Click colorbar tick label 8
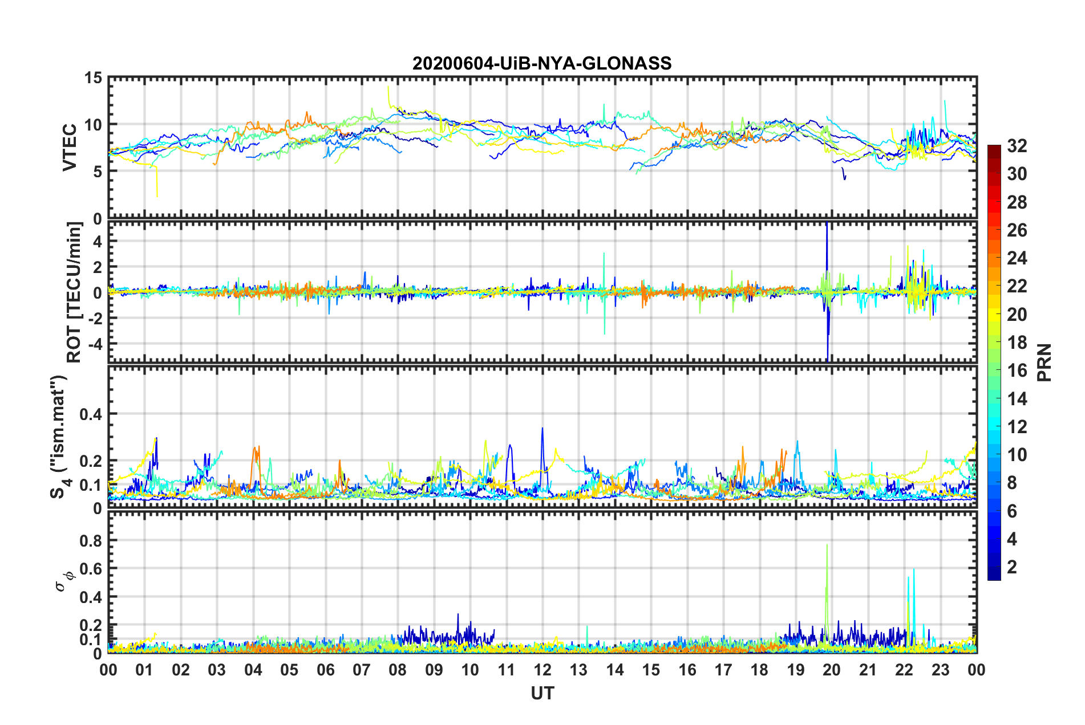This screenshot has height=725, width=1085. pyautogui.click(x=1012, y=483)
